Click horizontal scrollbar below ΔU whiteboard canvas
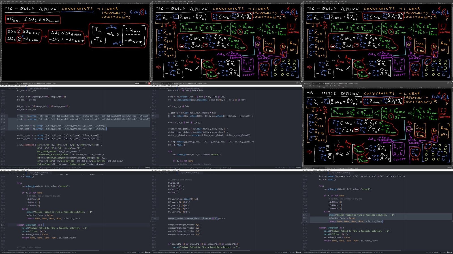The height and width of the screenshot is (254, 453). pos(75,81)
